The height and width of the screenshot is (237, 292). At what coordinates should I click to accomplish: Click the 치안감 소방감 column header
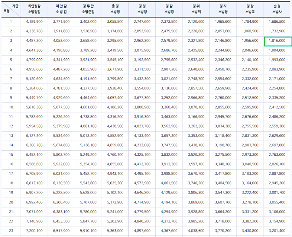tap(61, 9)
